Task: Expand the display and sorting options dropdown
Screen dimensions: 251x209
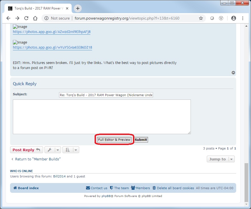Action: [71, 150]
